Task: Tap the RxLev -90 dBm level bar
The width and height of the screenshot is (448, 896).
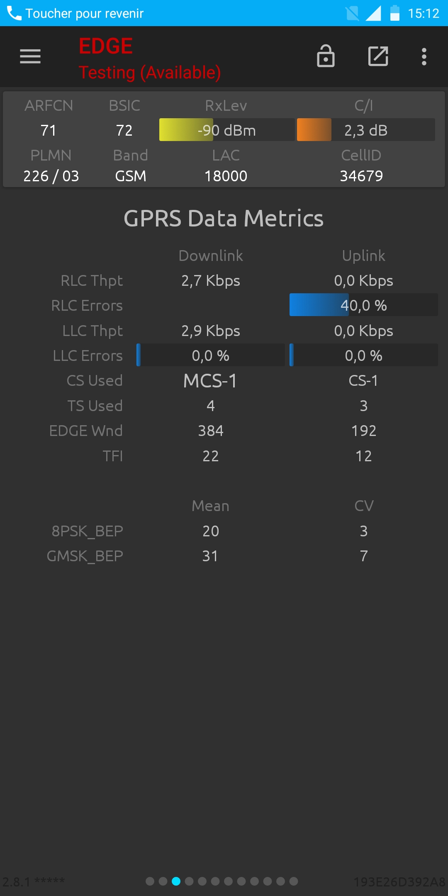Action: tap(227, 130)
